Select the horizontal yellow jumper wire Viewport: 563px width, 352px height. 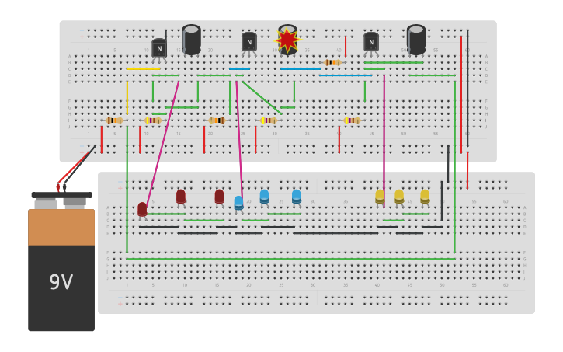143,69
